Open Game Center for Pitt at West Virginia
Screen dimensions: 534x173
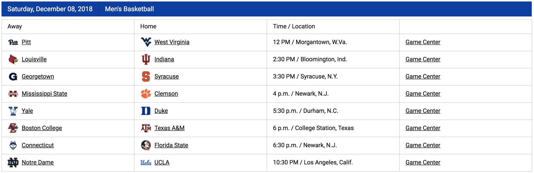[423, 42]
